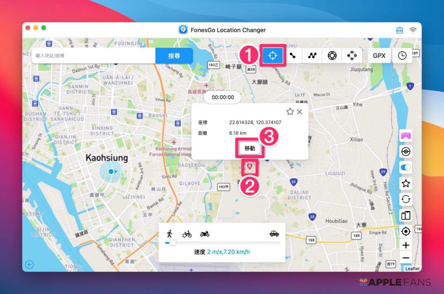Close the coordinates popup with X
Screen dimensions: 444x294
pos(300,112)
